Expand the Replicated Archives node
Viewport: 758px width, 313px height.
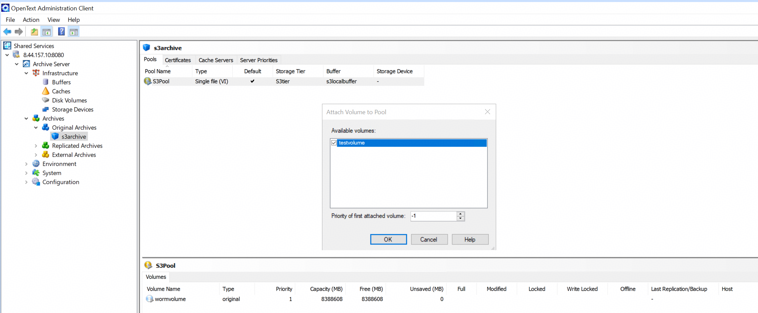coord(36,145)
